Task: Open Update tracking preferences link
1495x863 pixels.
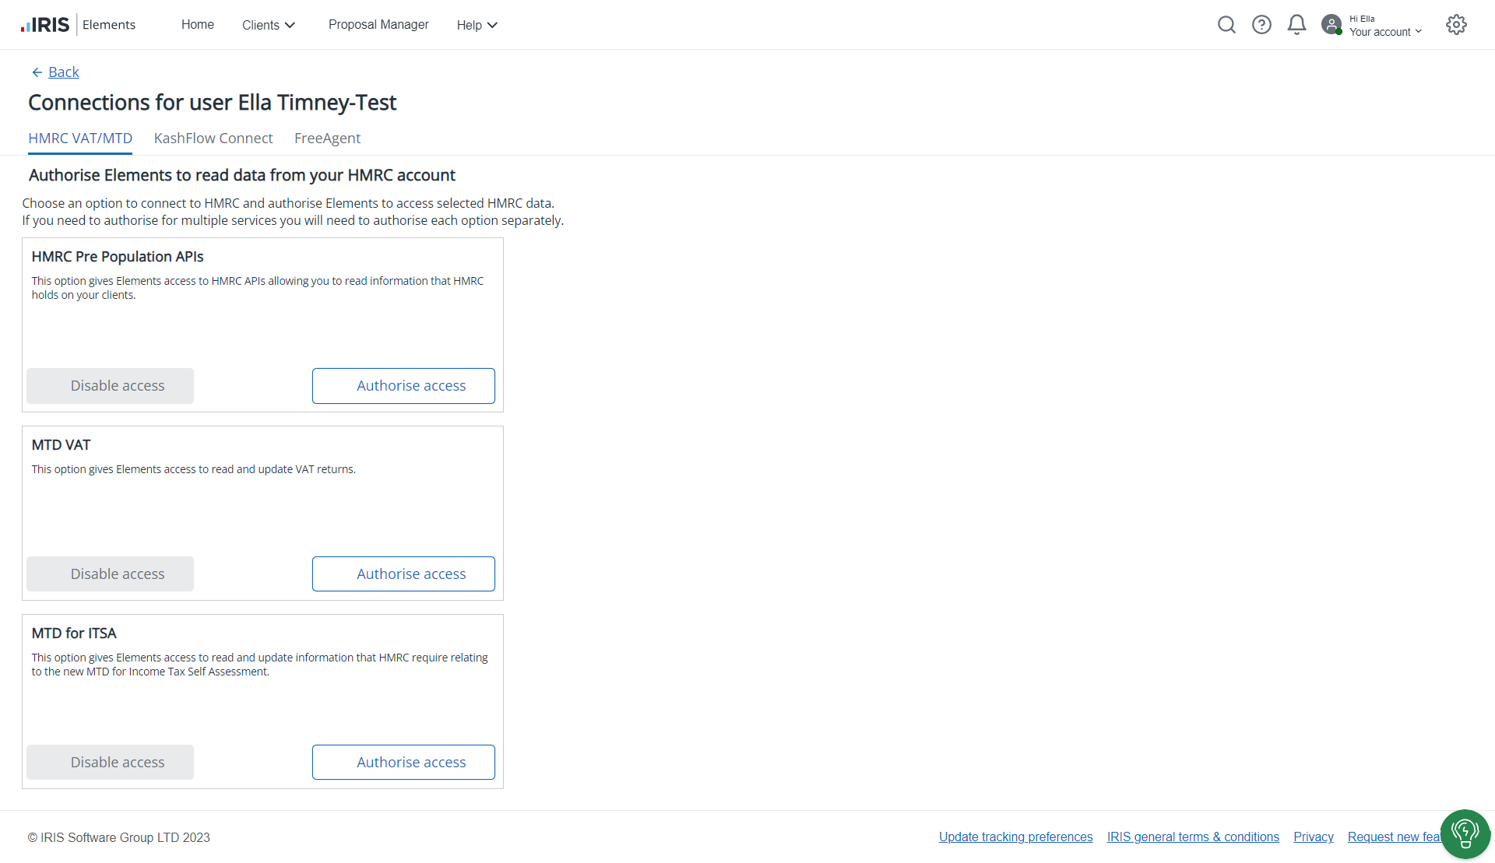Action: point(1015,837)
